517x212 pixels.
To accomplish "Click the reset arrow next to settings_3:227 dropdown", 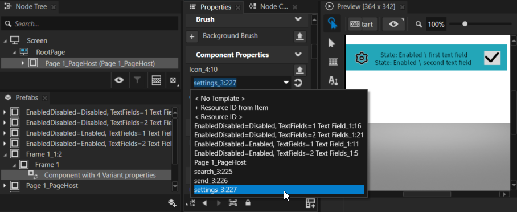I will pyautogui.click(x=298, y=83).
